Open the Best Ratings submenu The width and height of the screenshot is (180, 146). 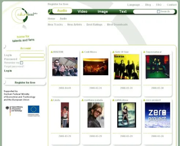click(94, 24)
